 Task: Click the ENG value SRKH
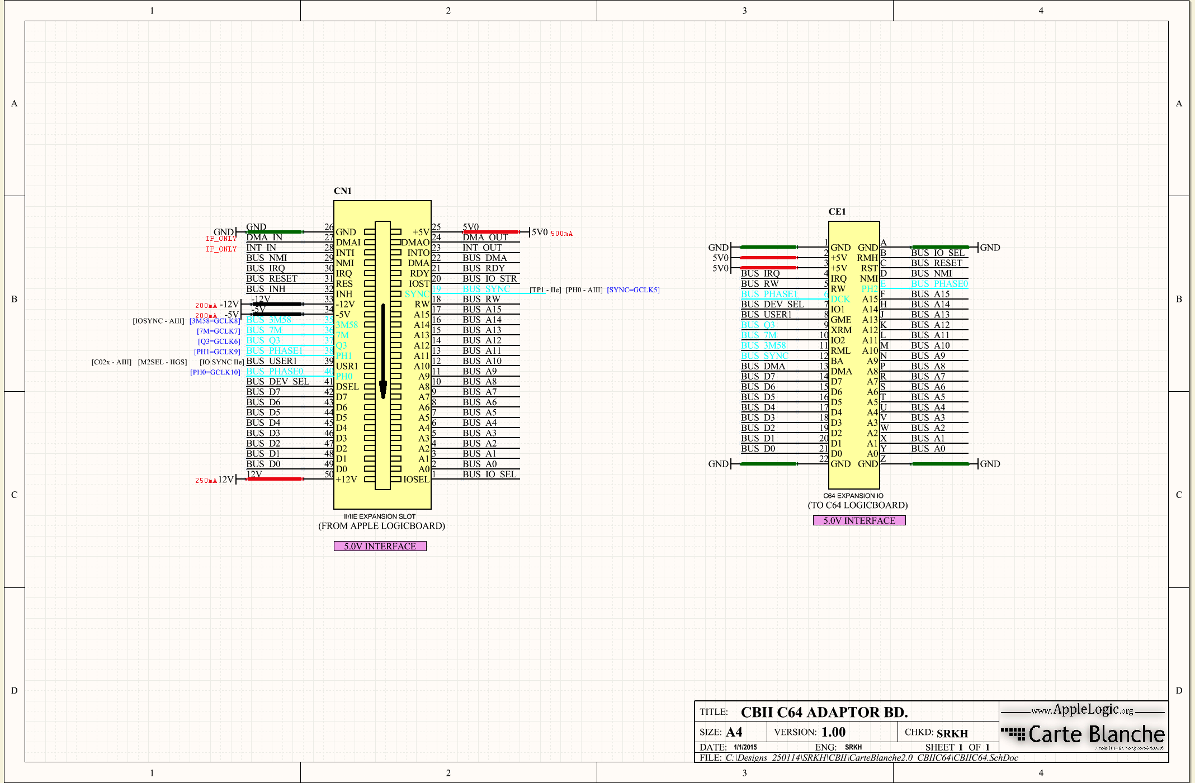853,747
